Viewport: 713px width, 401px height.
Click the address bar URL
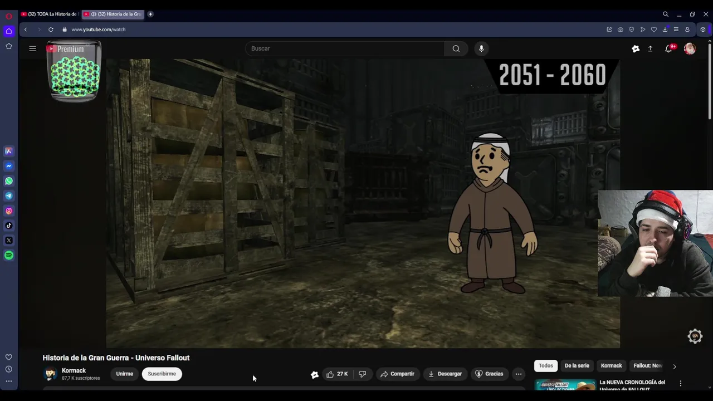99,30
